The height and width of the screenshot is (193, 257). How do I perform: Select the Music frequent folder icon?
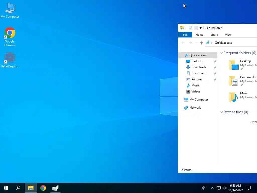[233, 97]
